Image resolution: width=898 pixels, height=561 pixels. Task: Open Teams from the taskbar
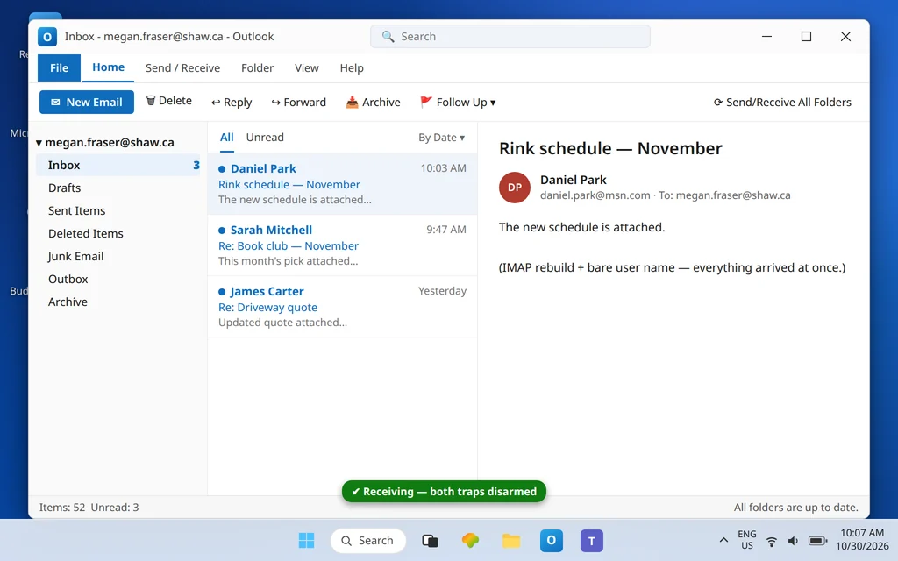coord(592,540)
